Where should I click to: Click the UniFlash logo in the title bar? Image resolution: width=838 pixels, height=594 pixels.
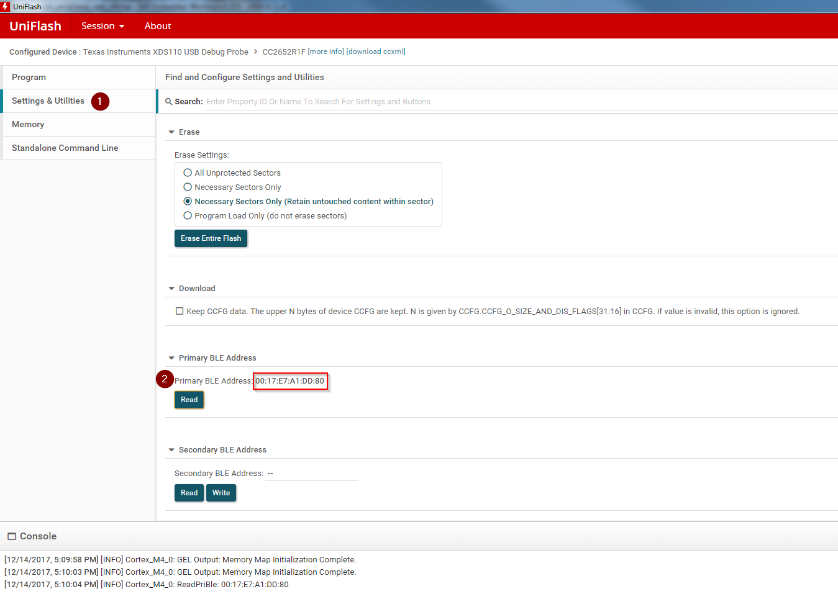(6, 6)
